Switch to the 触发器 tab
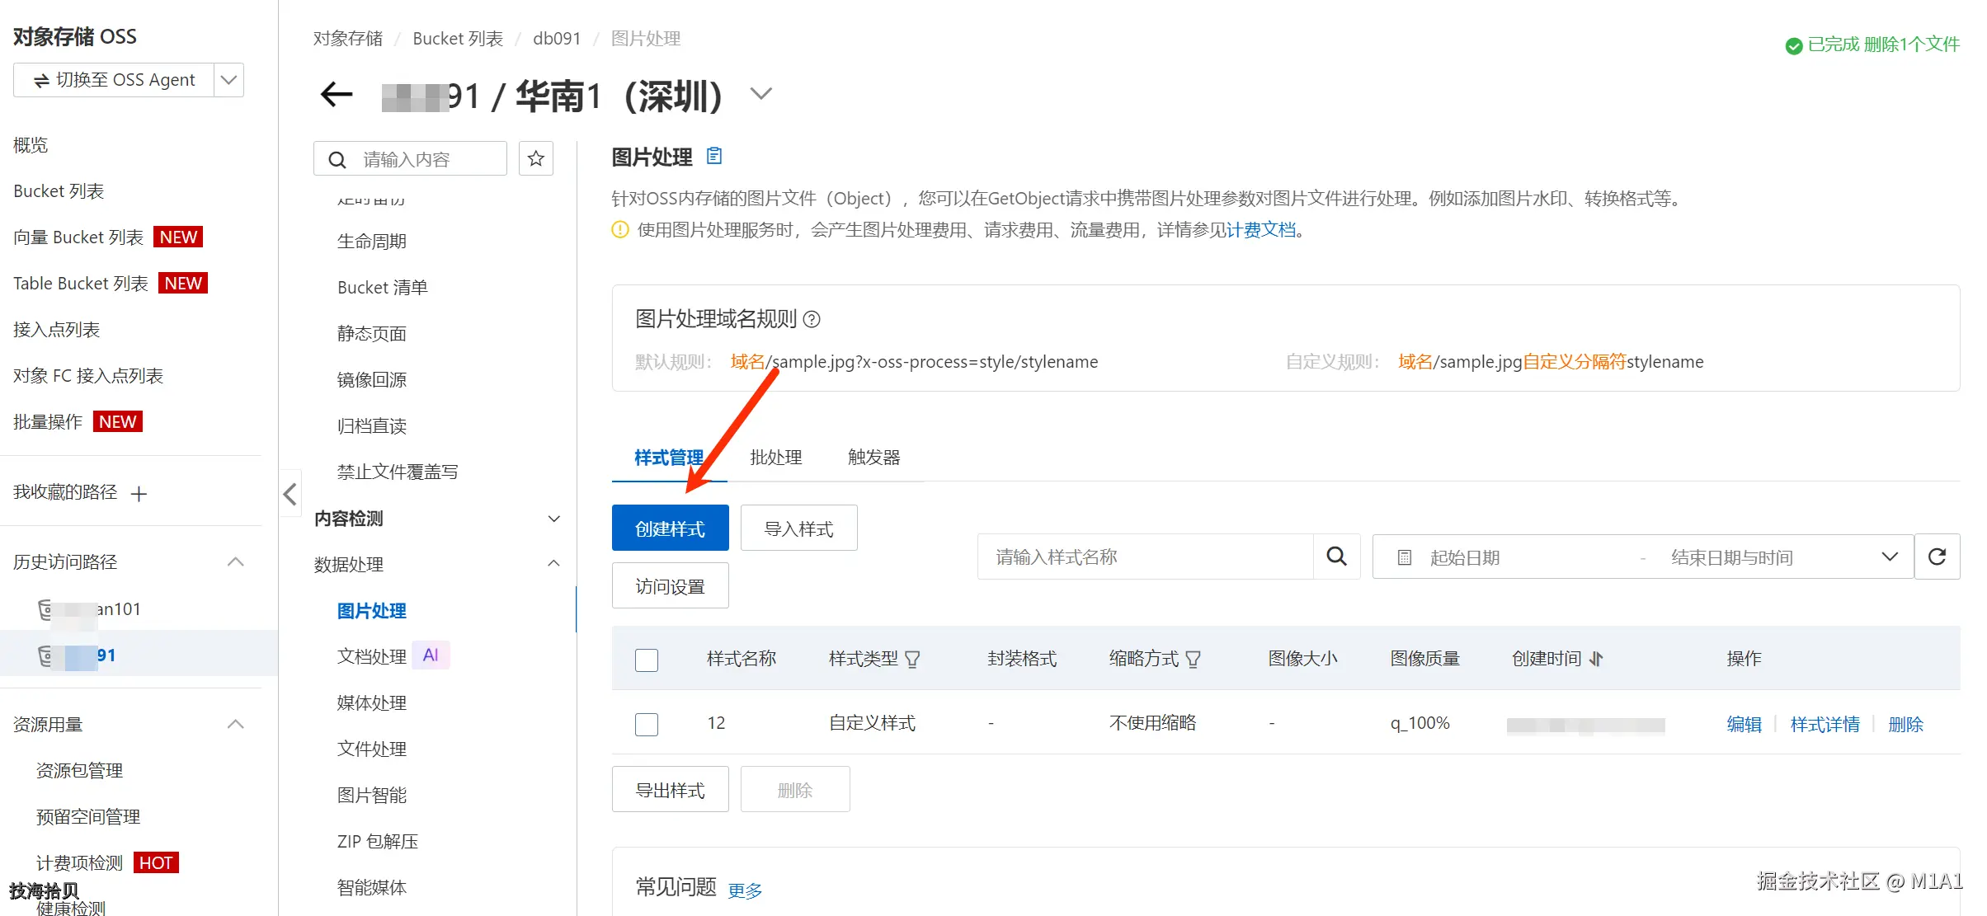1987x916 pixels. coord(873,458)
